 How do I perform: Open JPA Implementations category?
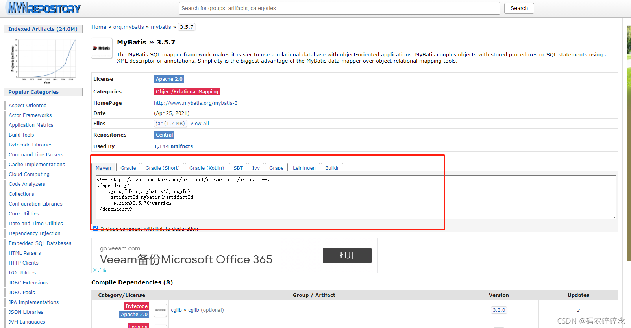pos(34,302)
